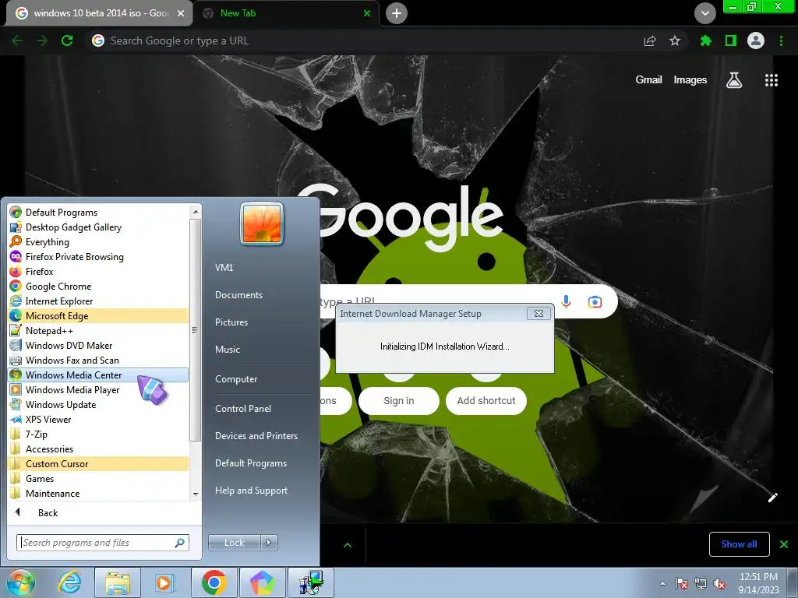
Task: Open Documents from the Start menu
Action: coord(238,295)
